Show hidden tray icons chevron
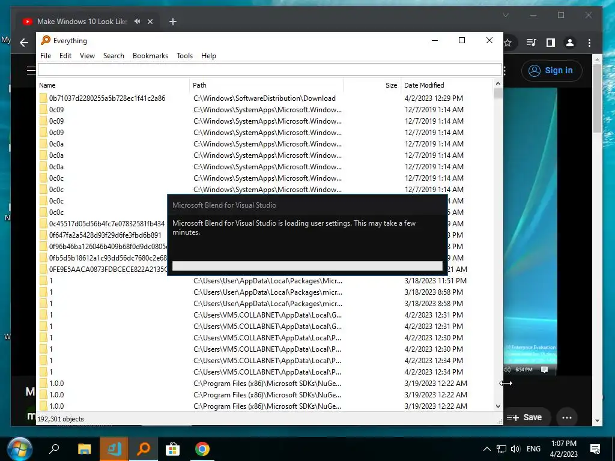Screen dimensions: 615x461 pos(486,449)
